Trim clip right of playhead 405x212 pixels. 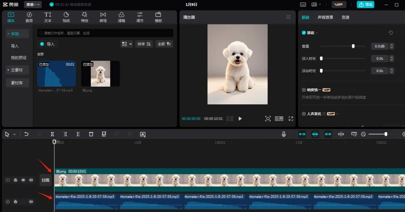tap(78, 134)
